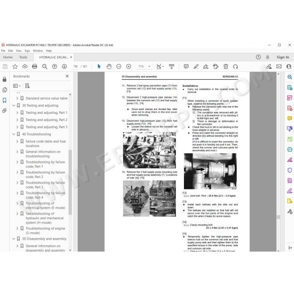Collapse the 40 Troubleshooting bookmark
This screenshot has height=294, width=294.
pos(13,134)
